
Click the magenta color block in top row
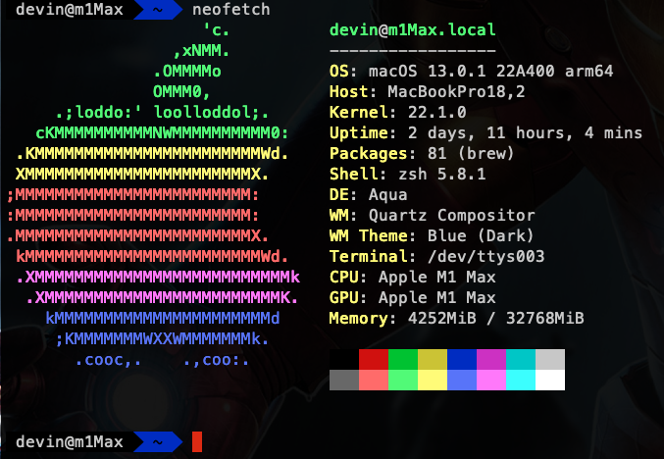pos(491,360)
